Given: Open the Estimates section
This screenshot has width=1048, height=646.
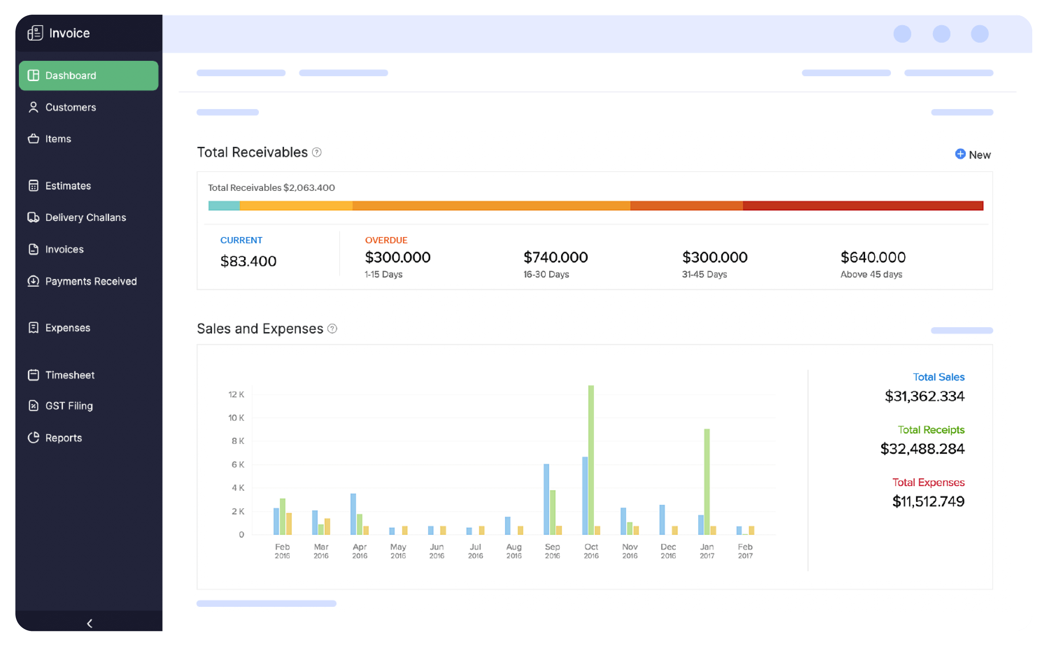Looking at the screenshot, I should point(68,185).
